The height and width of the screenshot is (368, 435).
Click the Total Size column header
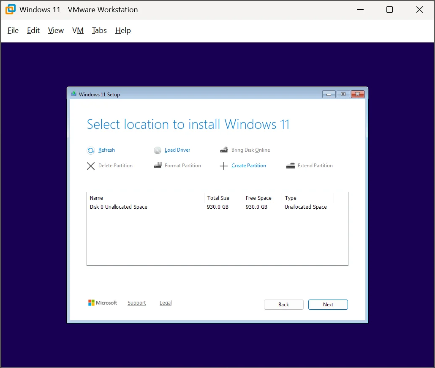pos(223,198)
